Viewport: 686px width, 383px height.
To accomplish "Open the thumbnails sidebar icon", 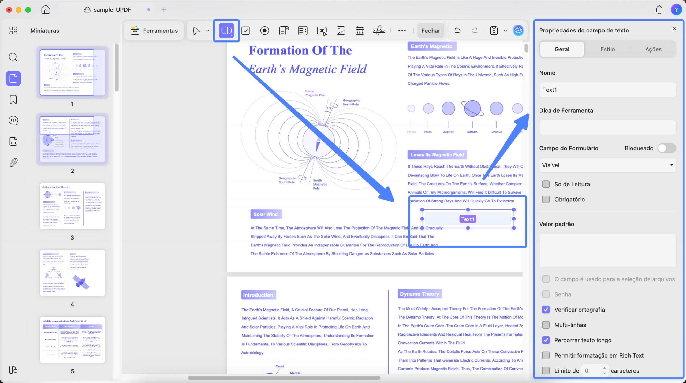I will coord(13,78).
